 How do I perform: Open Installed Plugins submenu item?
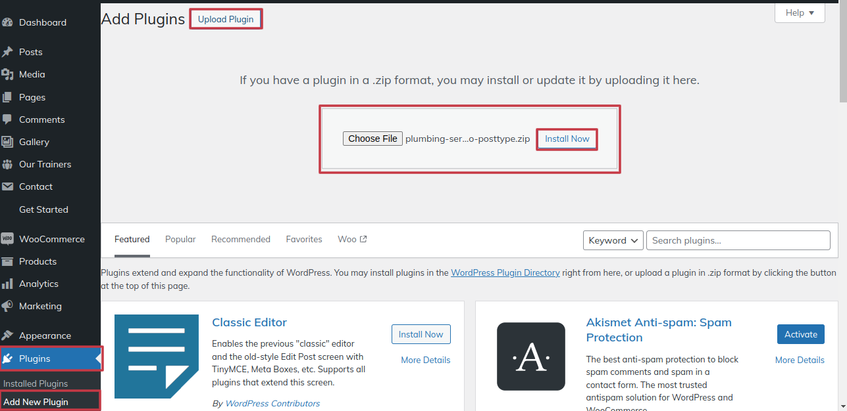pyautogui.click(x=36, y=383)
